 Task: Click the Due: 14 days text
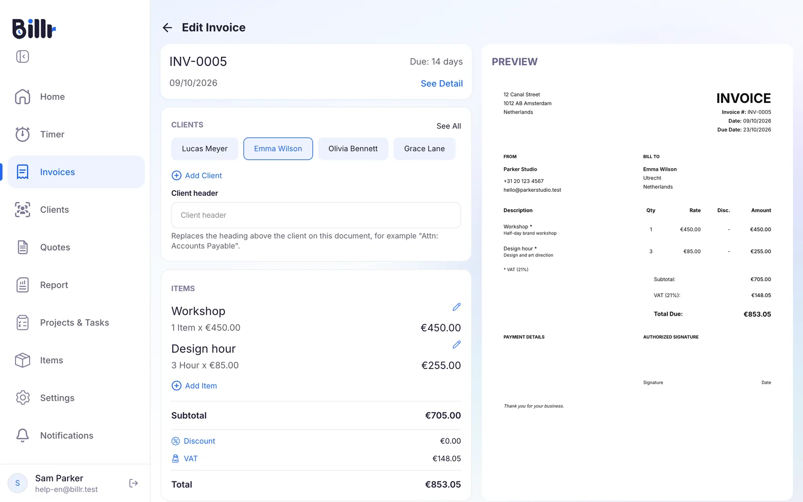436,61
